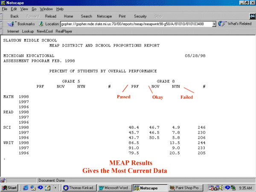The image size is (256, 192).
Task: Launch Internet Explorer from quick launch tray
Action: point(26,188)
